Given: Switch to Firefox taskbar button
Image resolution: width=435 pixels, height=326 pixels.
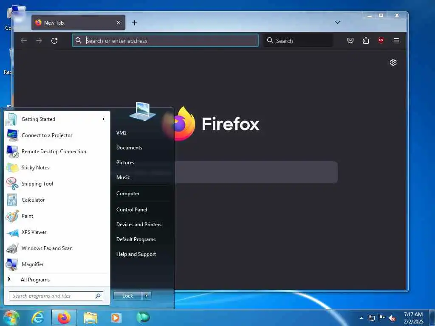Looking at the screenshot, I should 64,318.
